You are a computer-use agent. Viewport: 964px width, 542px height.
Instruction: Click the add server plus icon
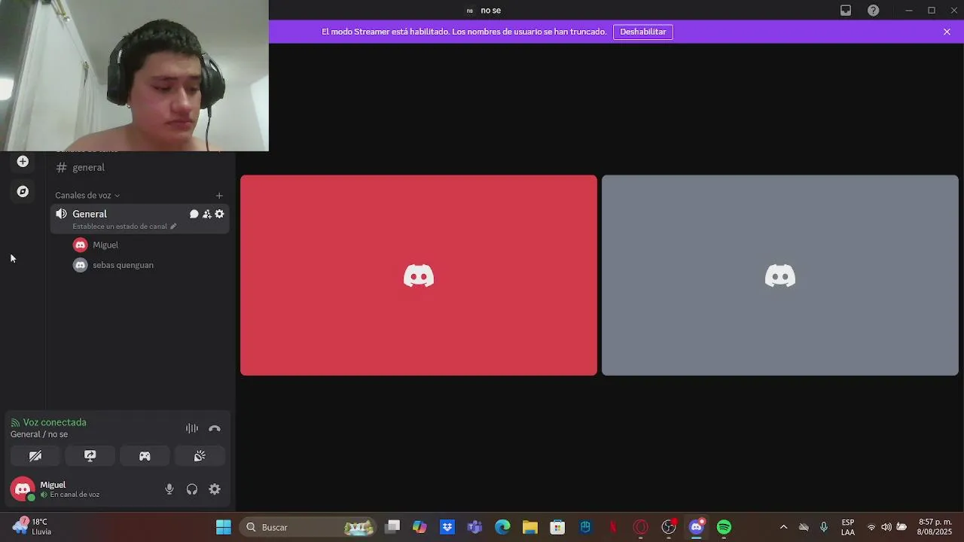tap(23, 161)
